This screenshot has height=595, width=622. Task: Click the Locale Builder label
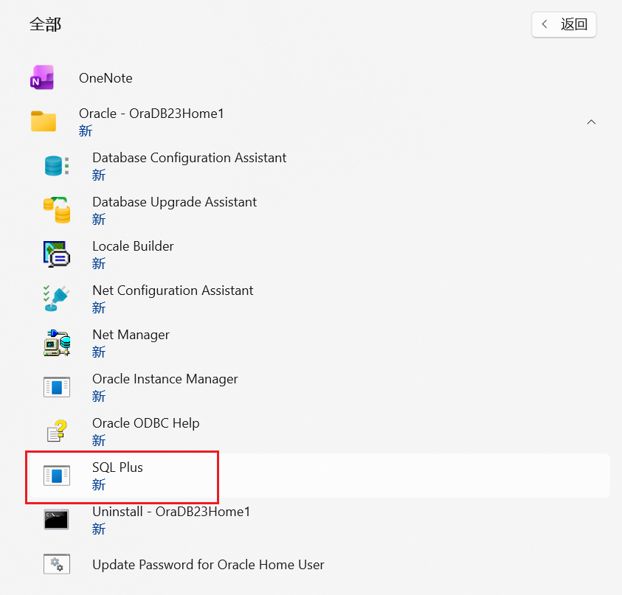(133, 246)
